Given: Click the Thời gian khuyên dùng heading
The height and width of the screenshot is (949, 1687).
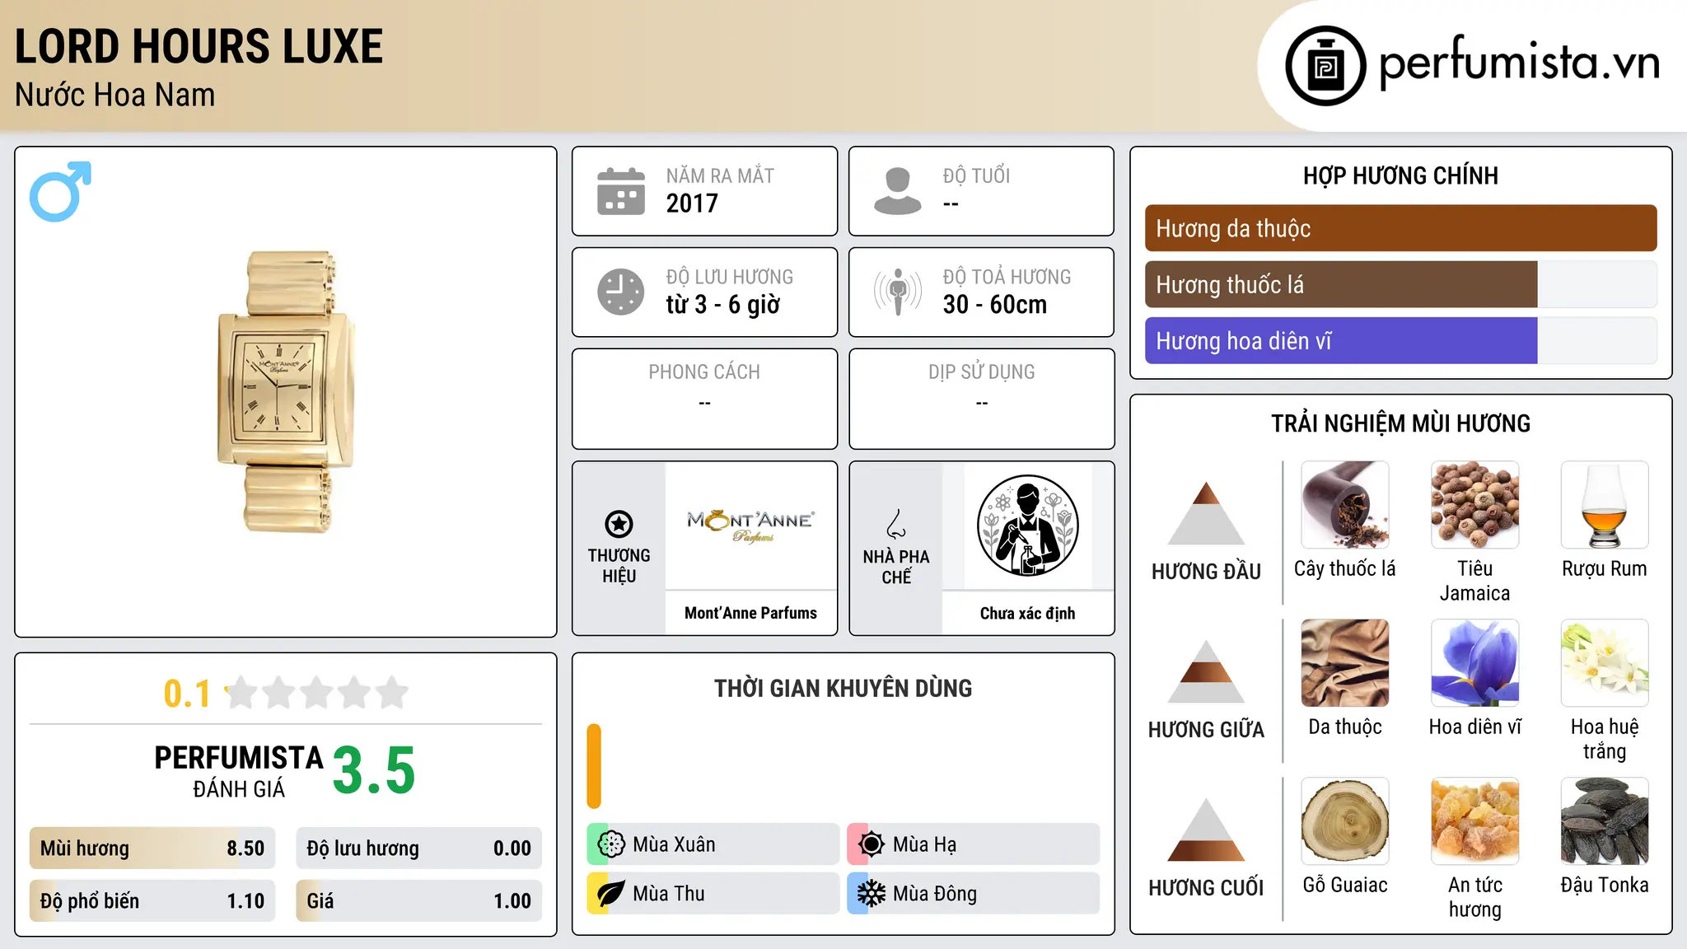Looking at the screenshot, I should coord(843,688).
